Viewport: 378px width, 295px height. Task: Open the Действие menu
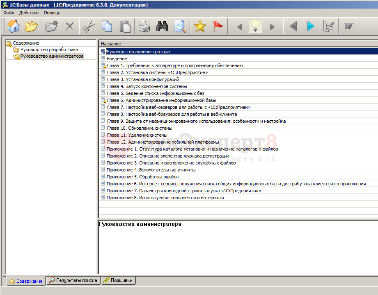(29, 13)
